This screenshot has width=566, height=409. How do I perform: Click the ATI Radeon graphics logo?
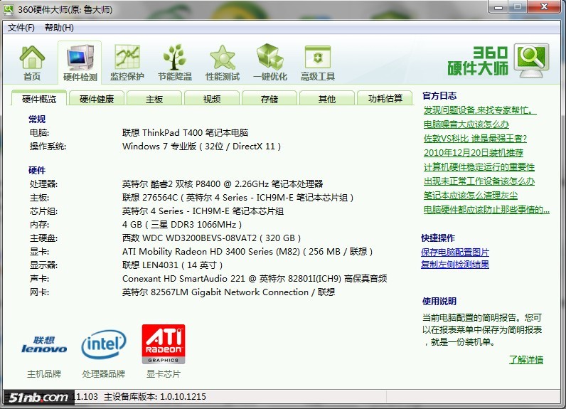click(x=164, y=345)
